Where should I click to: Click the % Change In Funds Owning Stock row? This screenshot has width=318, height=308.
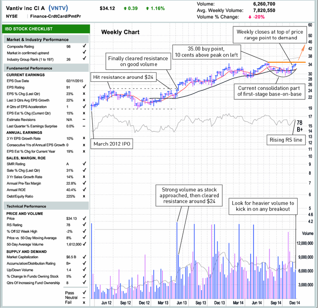(46, 276)
